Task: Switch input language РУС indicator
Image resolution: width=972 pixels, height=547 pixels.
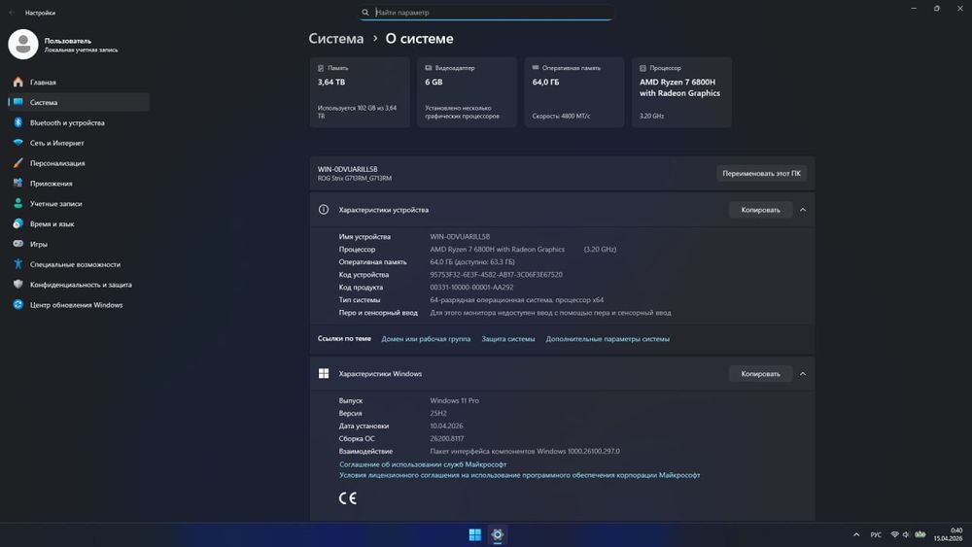Action: click(x=876, y=534)
